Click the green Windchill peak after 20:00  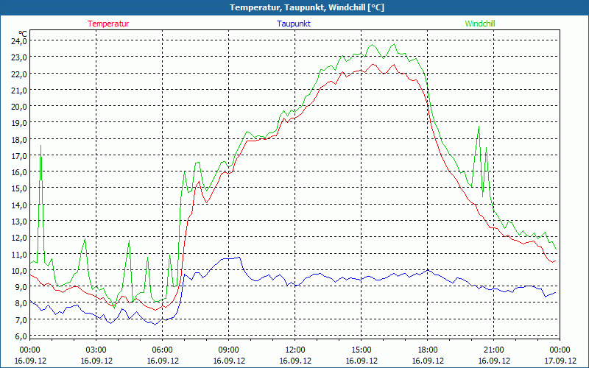[x=479, y=127]
